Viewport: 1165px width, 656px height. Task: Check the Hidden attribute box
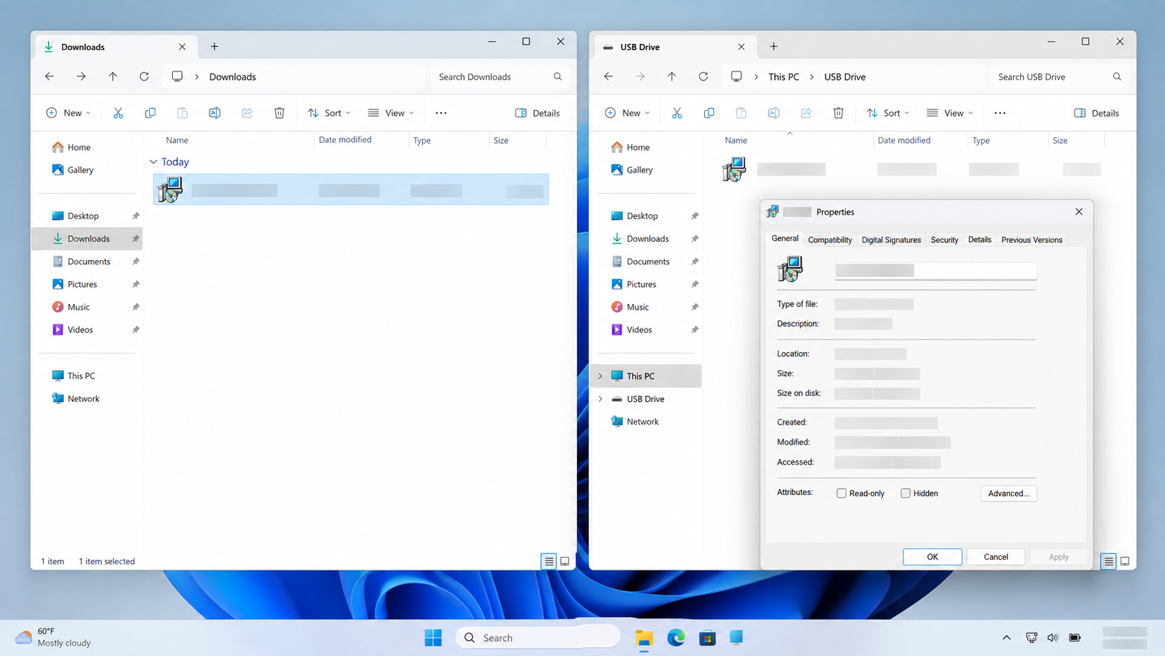pyautogui.click(x=905, y=493)
